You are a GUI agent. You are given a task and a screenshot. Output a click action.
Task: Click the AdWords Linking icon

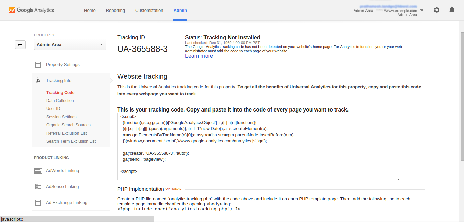tap(38, 171)
